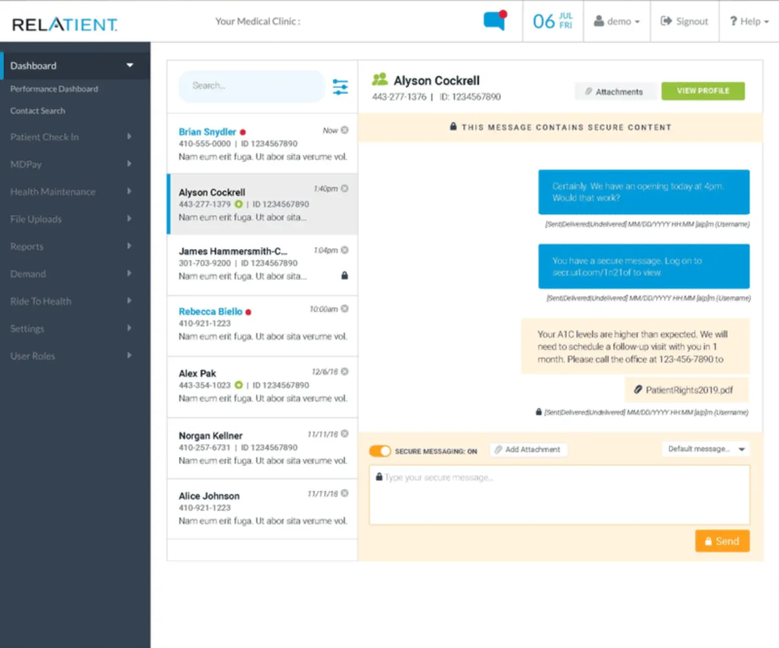Open the demo user dropdown

(x=617, y=21)
